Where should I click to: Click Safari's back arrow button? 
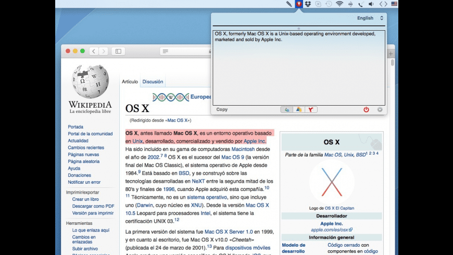[x=94, y=51]
